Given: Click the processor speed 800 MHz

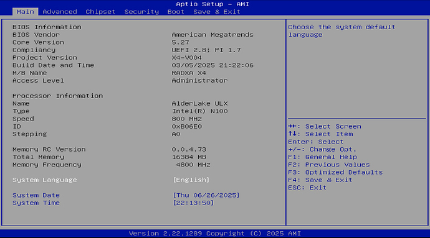Looking at the screenshot, I should 187,119.
